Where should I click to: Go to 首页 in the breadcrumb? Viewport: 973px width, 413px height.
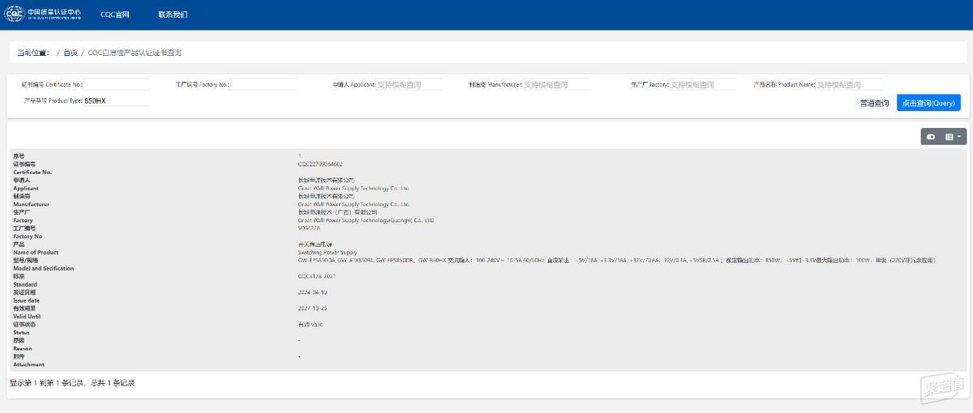pyautogui.click(x=71, y=53)
